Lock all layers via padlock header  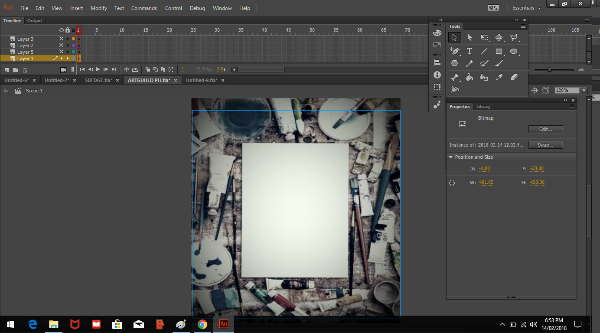pos(67,30)
